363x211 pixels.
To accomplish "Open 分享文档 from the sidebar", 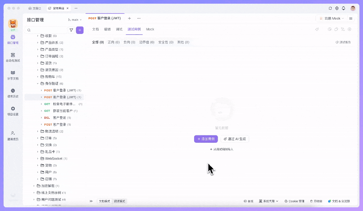I will (13, 76).
